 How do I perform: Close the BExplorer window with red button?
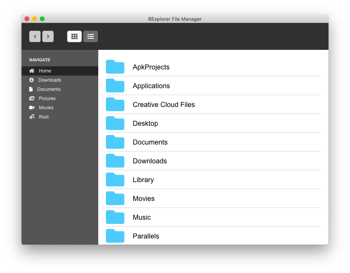click(27, 19)
